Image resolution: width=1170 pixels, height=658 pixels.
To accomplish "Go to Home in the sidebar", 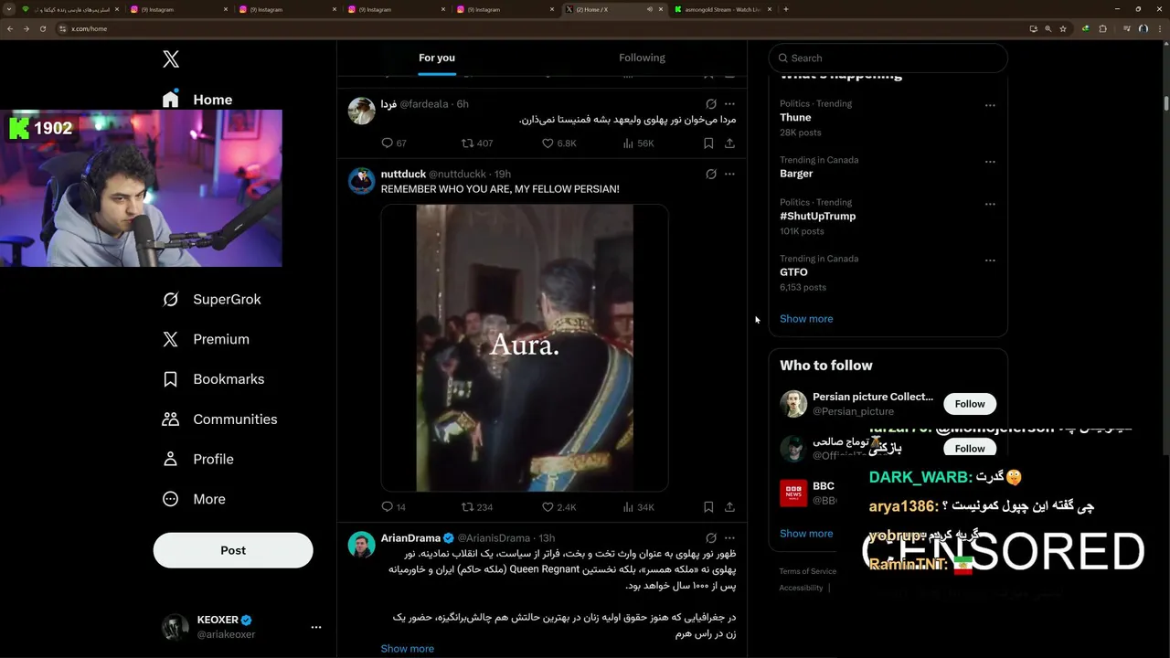I will 197,100.
